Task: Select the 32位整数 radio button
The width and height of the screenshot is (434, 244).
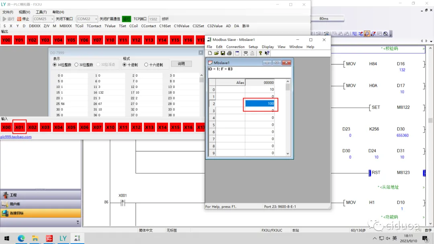Action: tap(76, 65)
